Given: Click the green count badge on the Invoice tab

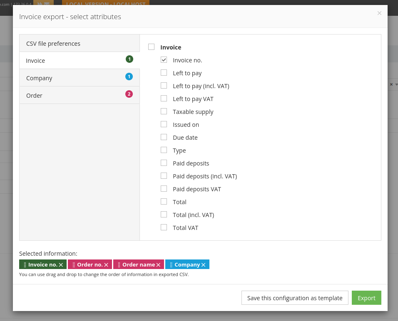Looking at the screenshot, I should point(129,59).
